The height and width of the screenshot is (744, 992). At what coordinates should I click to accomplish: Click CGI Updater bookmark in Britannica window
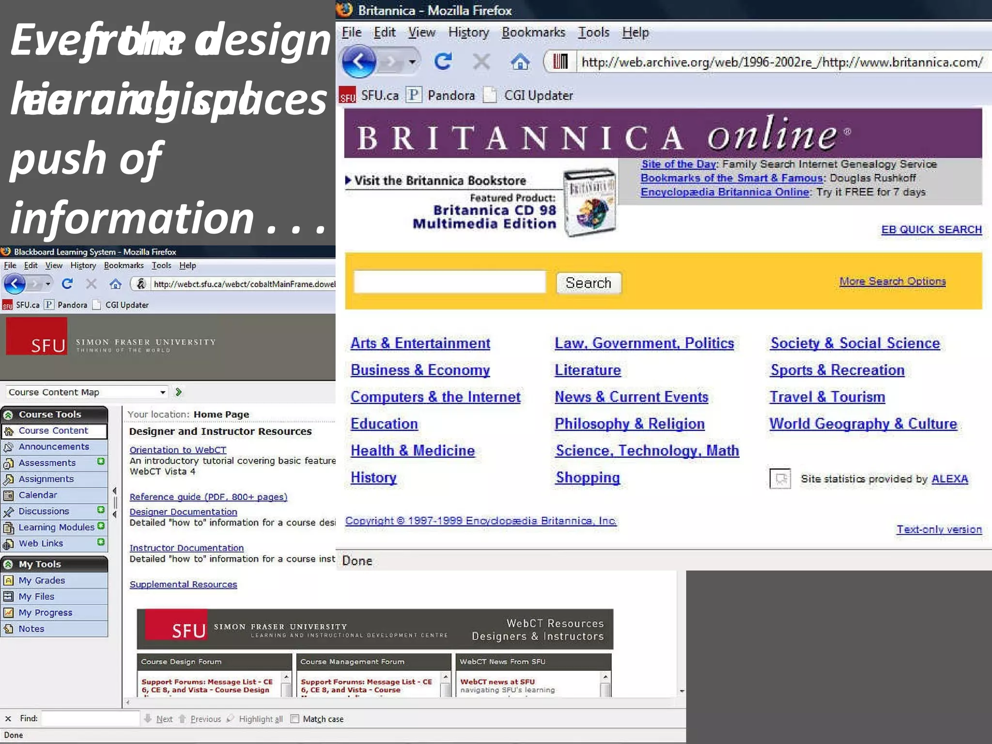(528, 95)
